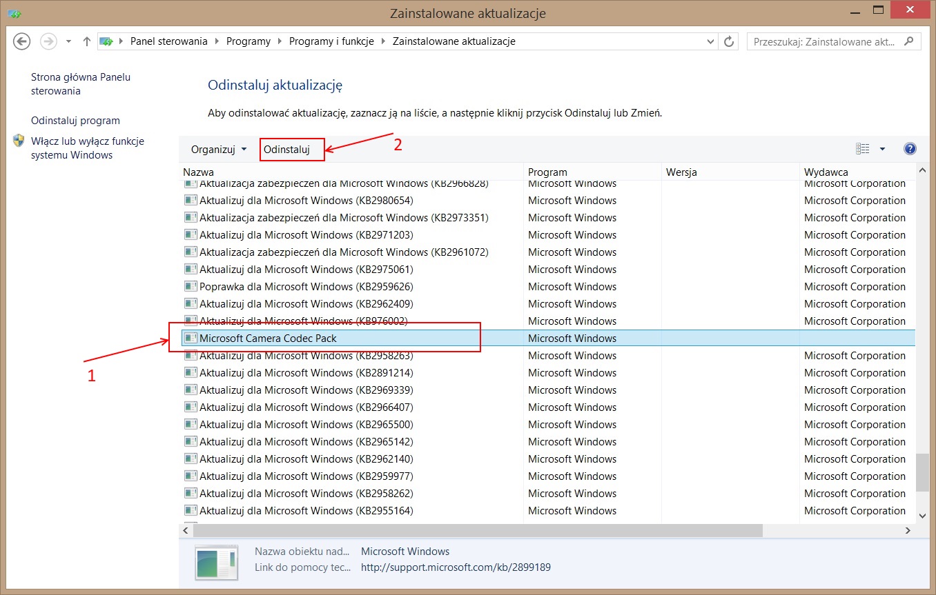The image size is (936, 595).
Task: Click Programy i funkcje breadcrumb
Action: [331, 41]
